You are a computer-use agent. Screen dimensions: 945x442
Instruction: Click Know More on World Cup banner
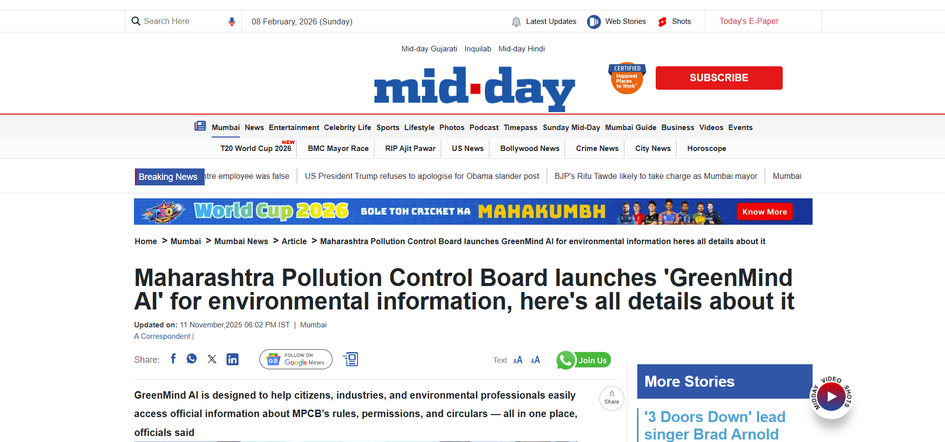click(x=764, y=212)
